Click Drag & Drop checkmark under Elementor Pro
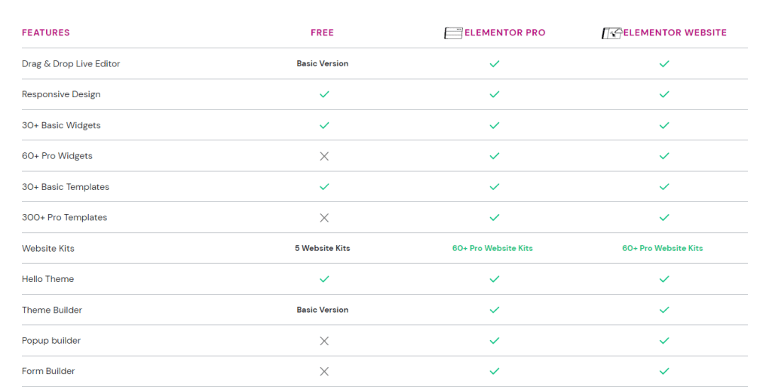This screenshot has height=389, width=772. coord(495,63)
